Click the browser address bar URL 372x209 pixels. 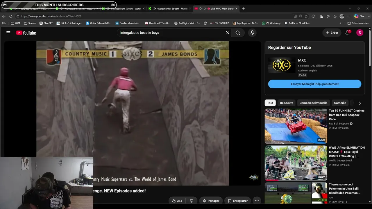(51, 16)
